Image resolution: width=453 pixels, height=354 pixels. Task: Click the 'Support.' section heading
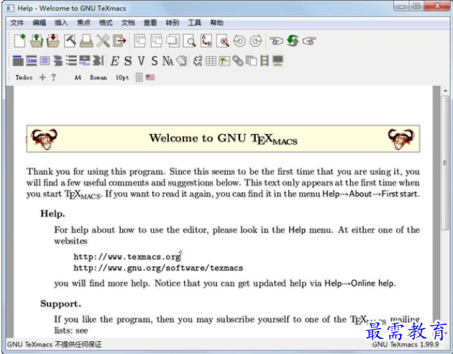pos(60,304)
